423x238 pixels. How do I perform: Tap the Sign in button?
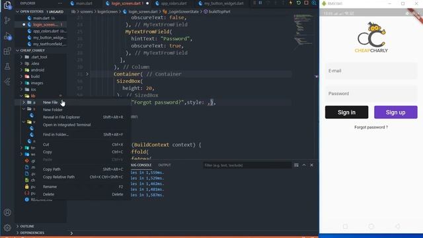point(346,112)
